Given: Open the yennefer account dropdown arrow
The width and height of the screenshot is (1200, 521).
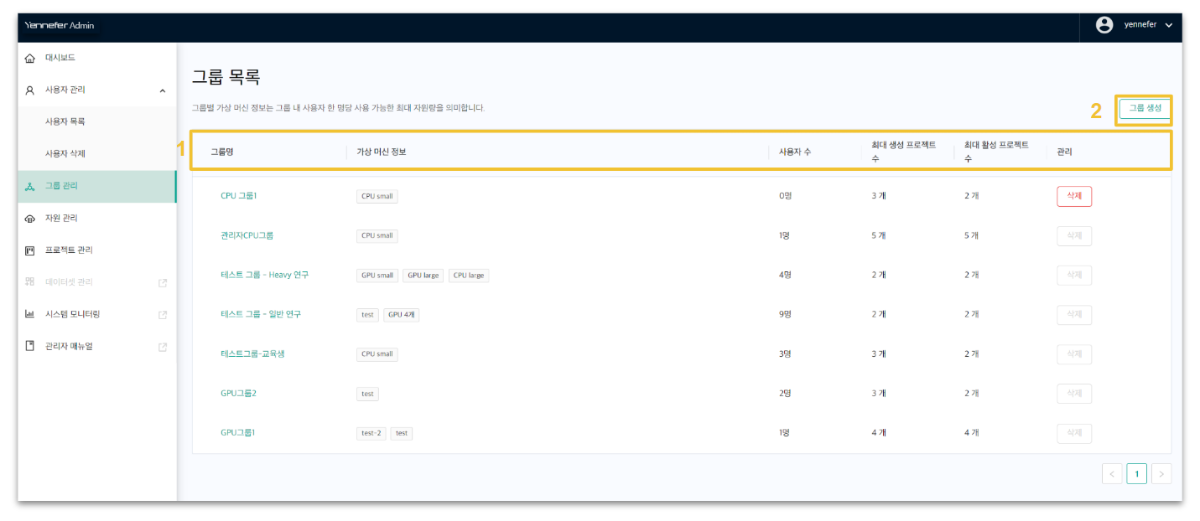Looking at the screenshot, I should (1169, 25).
